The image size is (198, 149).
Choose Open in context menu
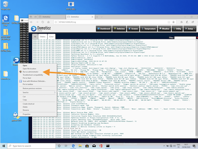coord(37,65)
